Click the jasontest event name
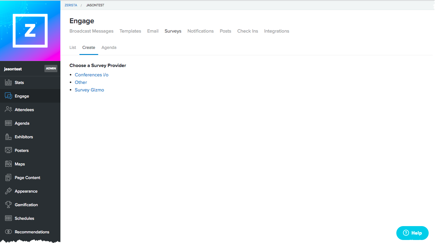 click(x=13, y=69)
